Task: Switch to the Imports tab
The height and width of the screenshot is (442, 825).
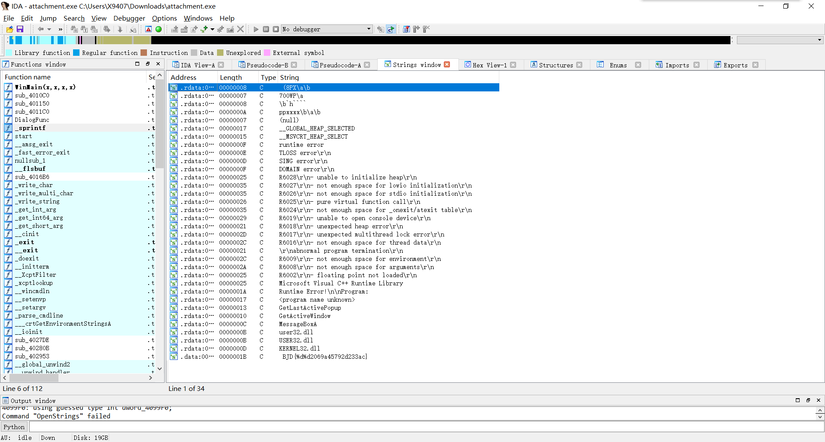Action: (677, 65)
